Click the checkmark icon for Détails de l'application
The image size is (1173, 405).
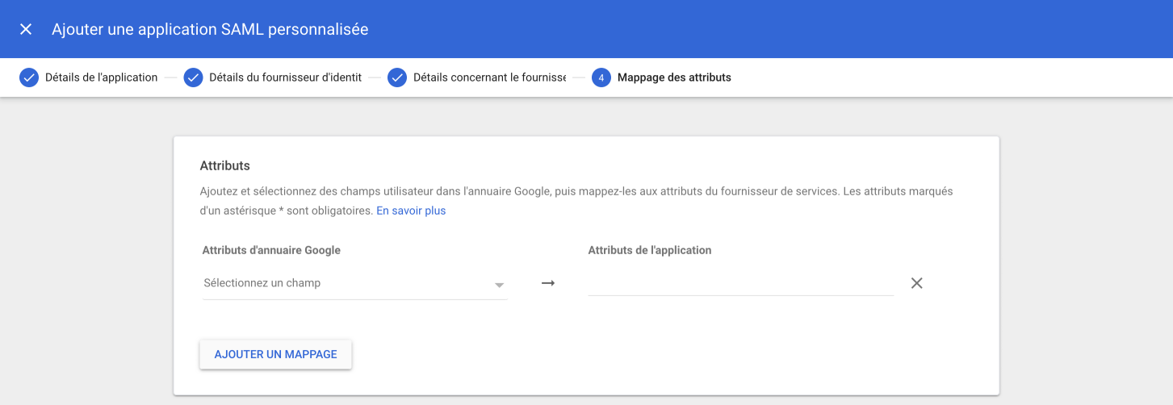click(29, 77)
